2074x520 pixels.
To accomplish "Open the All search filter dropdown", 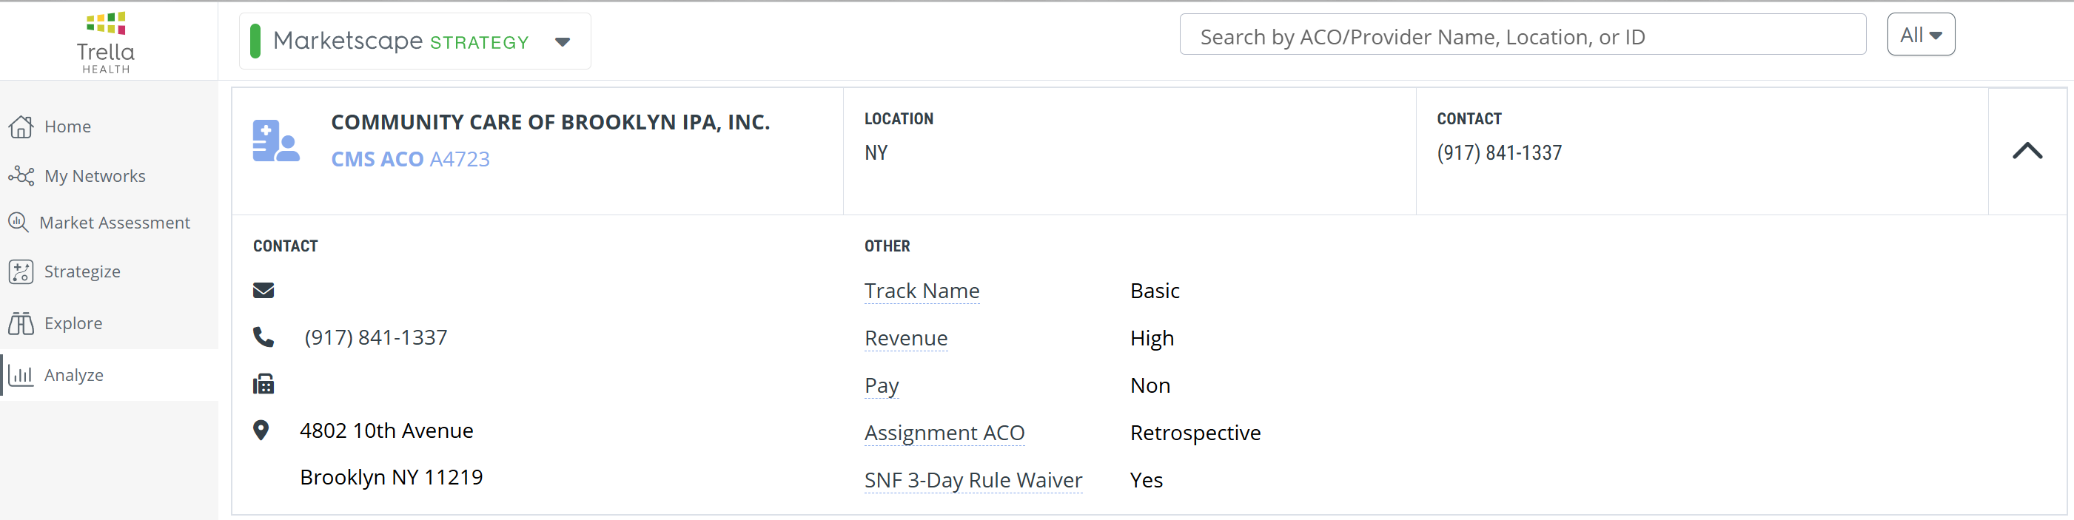I will pos(1920,35).
